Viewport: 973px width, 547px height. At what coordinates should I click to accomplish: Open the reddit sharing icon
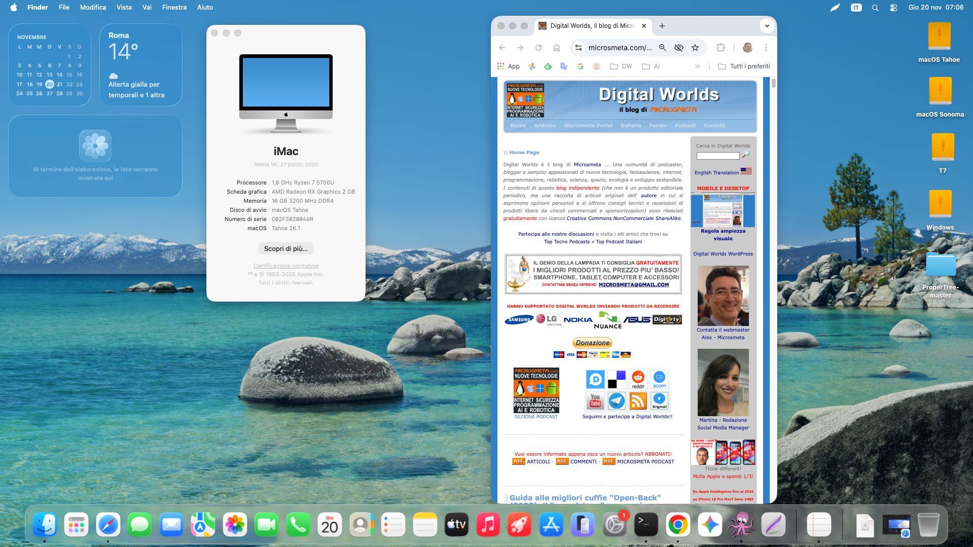(x=638, y=379)
